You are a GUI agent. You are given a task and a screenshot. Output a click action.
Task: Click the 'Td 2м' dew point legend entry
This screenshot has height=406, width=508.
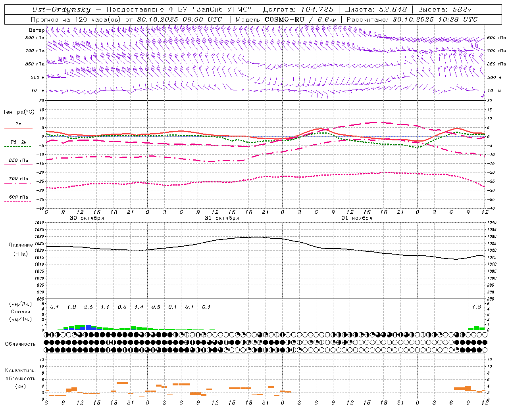[19, 142]
